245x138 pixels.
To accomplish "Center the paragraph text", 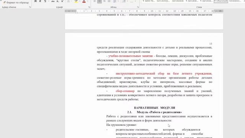I will click(100, 1).
